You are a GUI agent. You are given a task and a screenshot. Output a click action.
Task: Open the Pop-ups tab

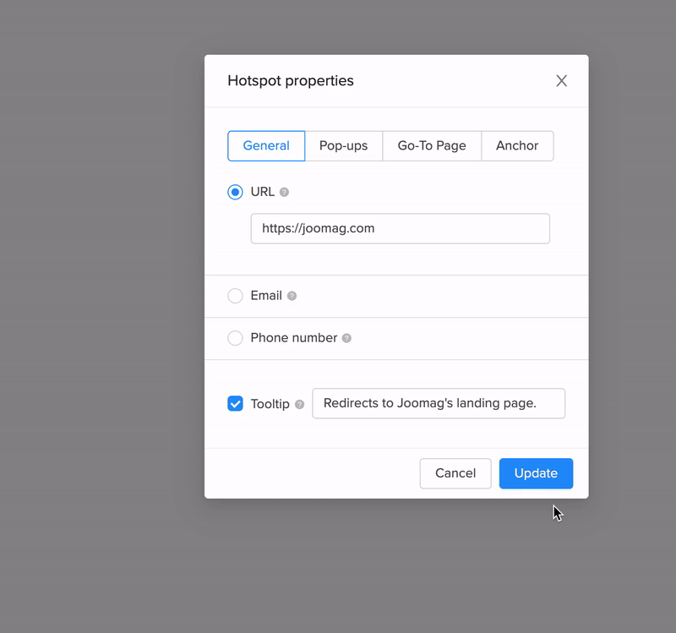[x=343, y=145]
